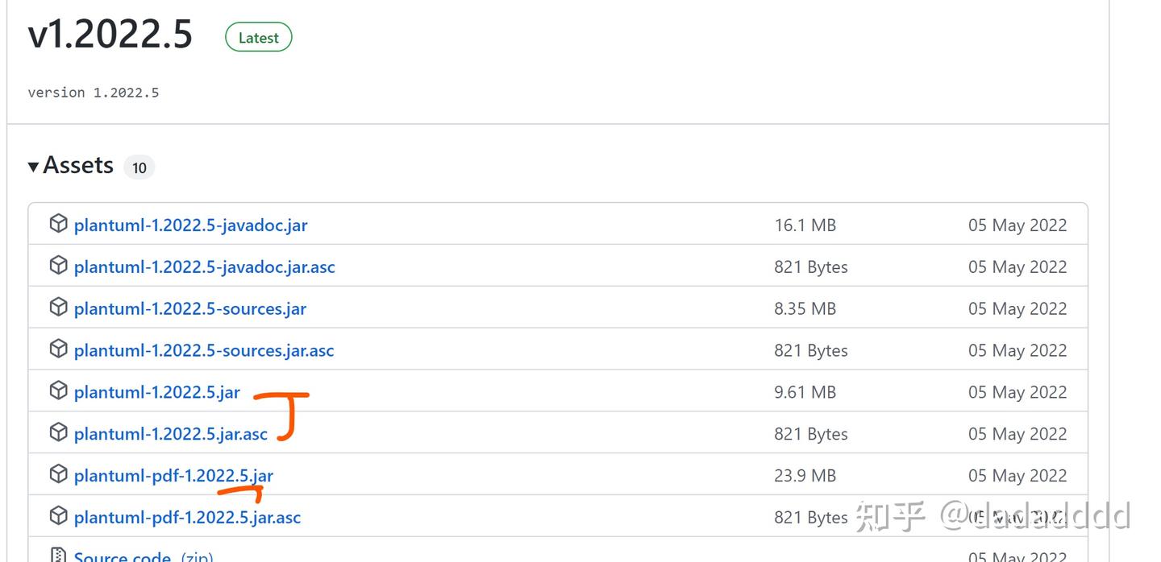Click package icon beside plantuml-1.2022.5.jar.asc
This screenshot has width=1161, height=562.
click(x=58, y=433)
